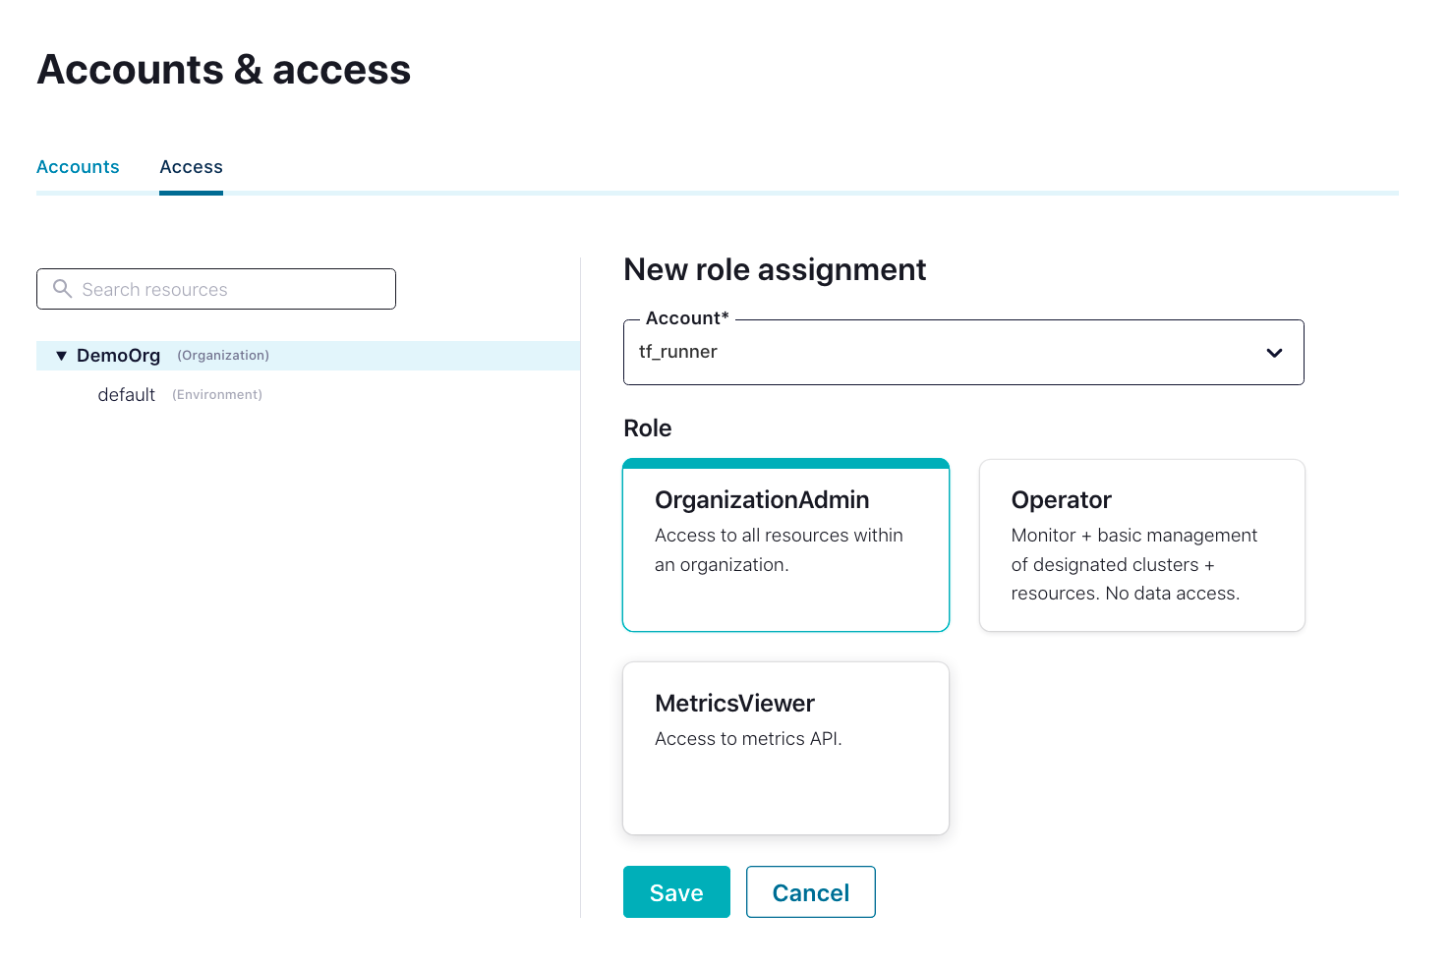Viewport: 1451px width, 969px height.
Task: Click the Account dropdown chevron icon
Action: pos(1275,352)
